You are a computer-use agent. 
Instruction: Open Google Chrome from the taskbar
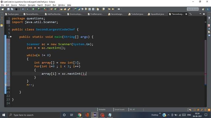(79, 115)
